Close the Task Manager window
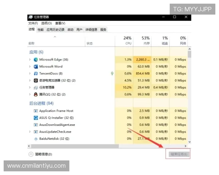The image size is (219, 175). [x=186, y=17]
